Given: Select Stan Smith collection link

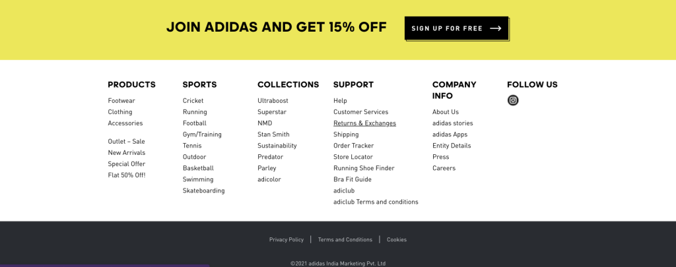Looking at the screenshot, I should tap(273, 134).
